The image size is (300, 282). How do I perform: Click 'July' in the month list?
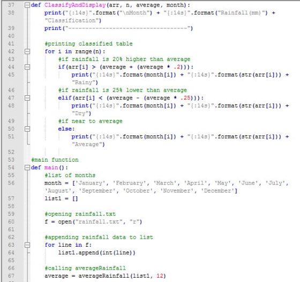(275, 183)
